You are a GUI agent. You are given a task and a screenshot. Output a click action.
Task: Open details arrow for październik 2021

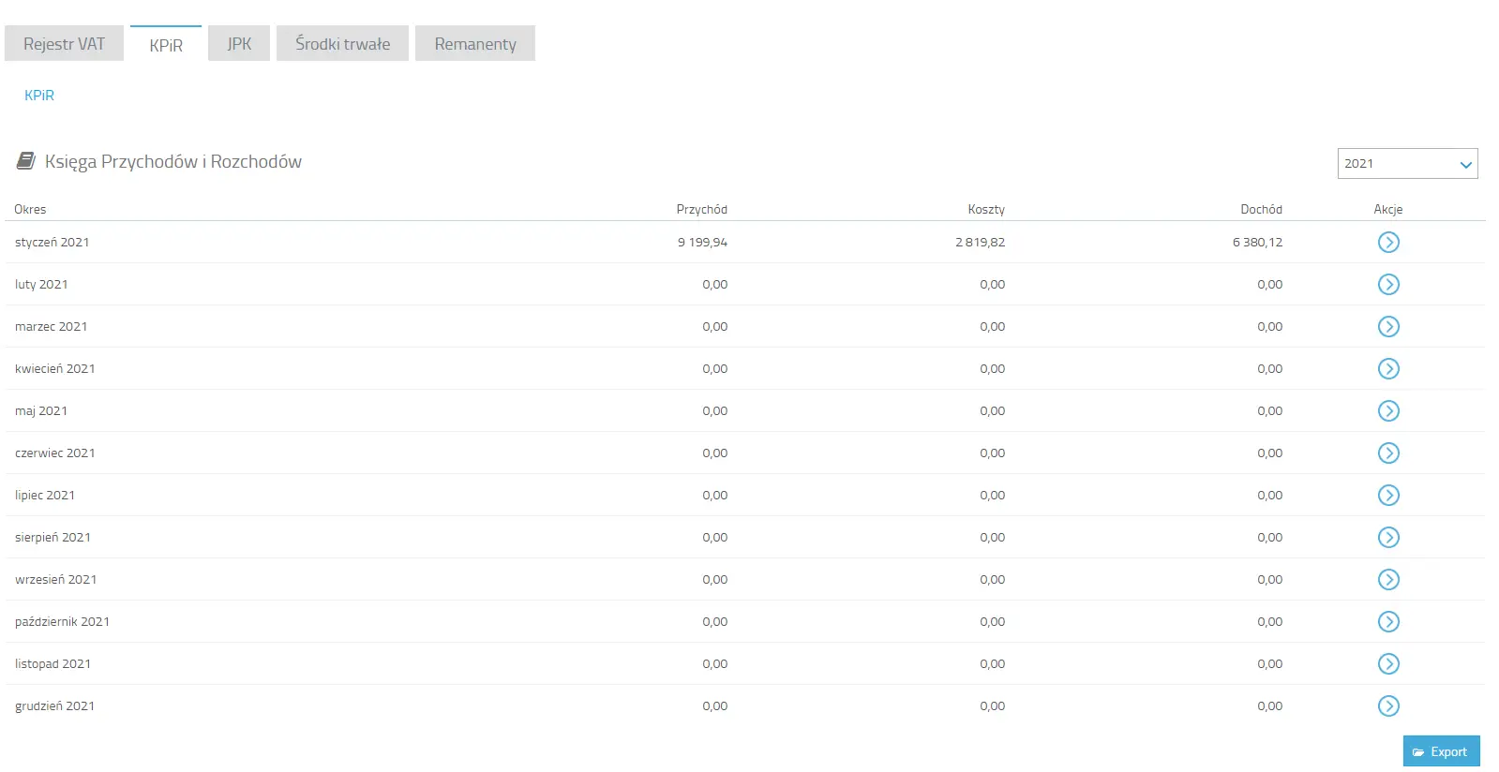point(1388,622)
